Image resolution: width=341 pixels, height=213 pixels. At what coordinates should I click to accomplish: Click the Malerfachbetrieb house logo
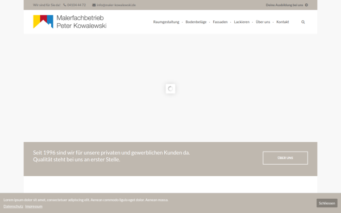click(x=43, y=22)
